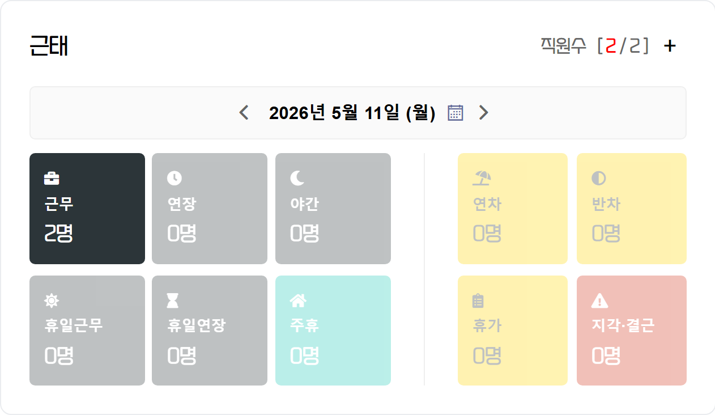715x415 pixels.
Task: Open the calendar date picker icon
Action: point(456,113)
